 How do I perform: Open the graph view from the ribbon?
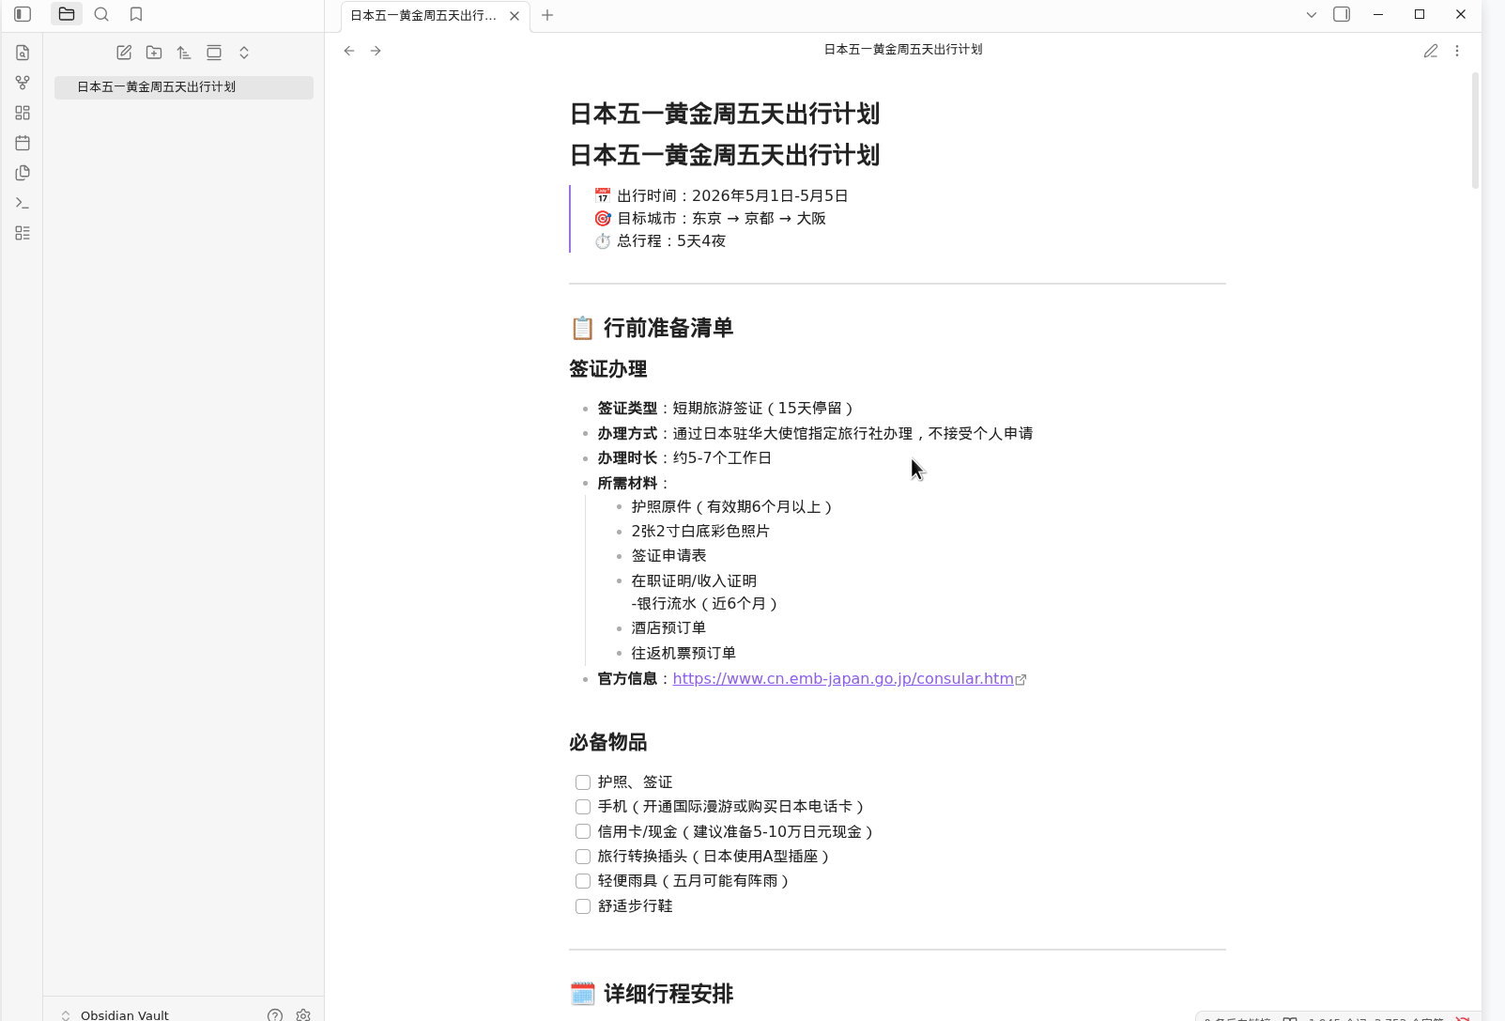[x=22, y=82]
